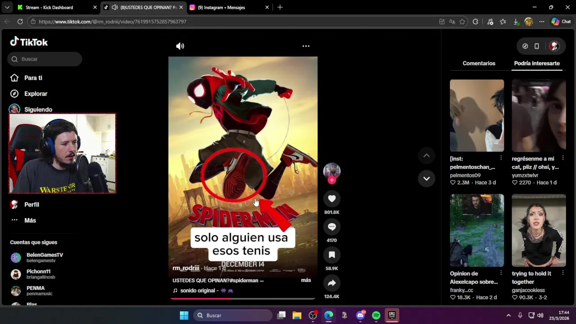
Task: Open the rm_rodriii username link on the video
Action: (186, 268)
